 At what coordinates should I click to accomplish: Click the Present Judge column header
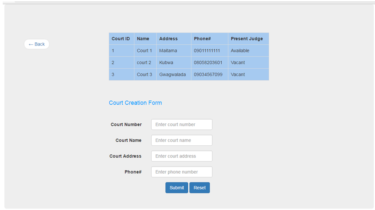pyautogui.click(x=246, y=39)
